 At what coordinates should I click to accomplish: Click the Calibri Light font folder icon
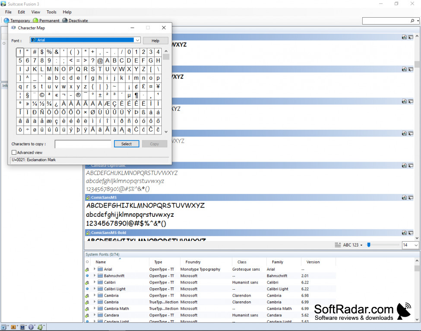[101, 289]
